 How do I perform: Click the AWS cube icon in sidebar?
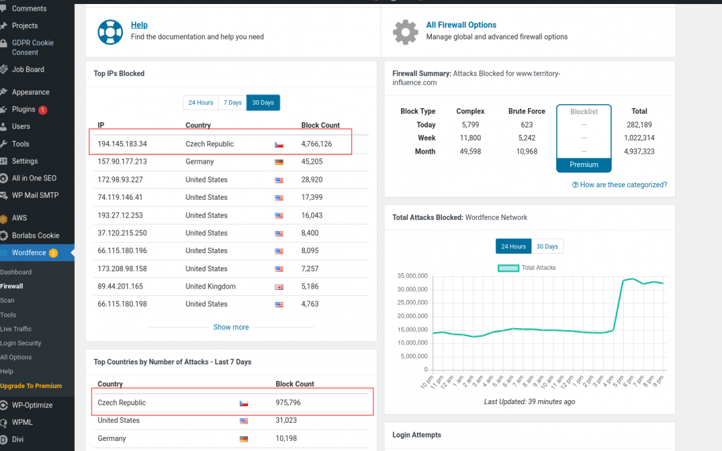4,218
